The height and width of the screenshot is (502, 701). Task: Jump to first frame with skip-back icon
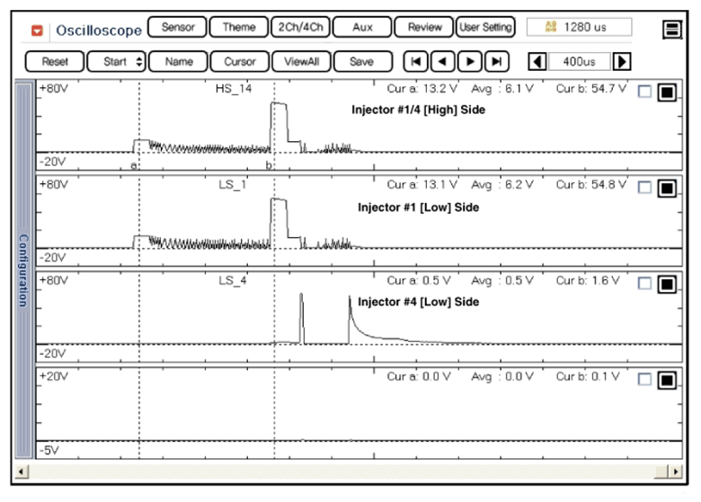coord(415,62)
